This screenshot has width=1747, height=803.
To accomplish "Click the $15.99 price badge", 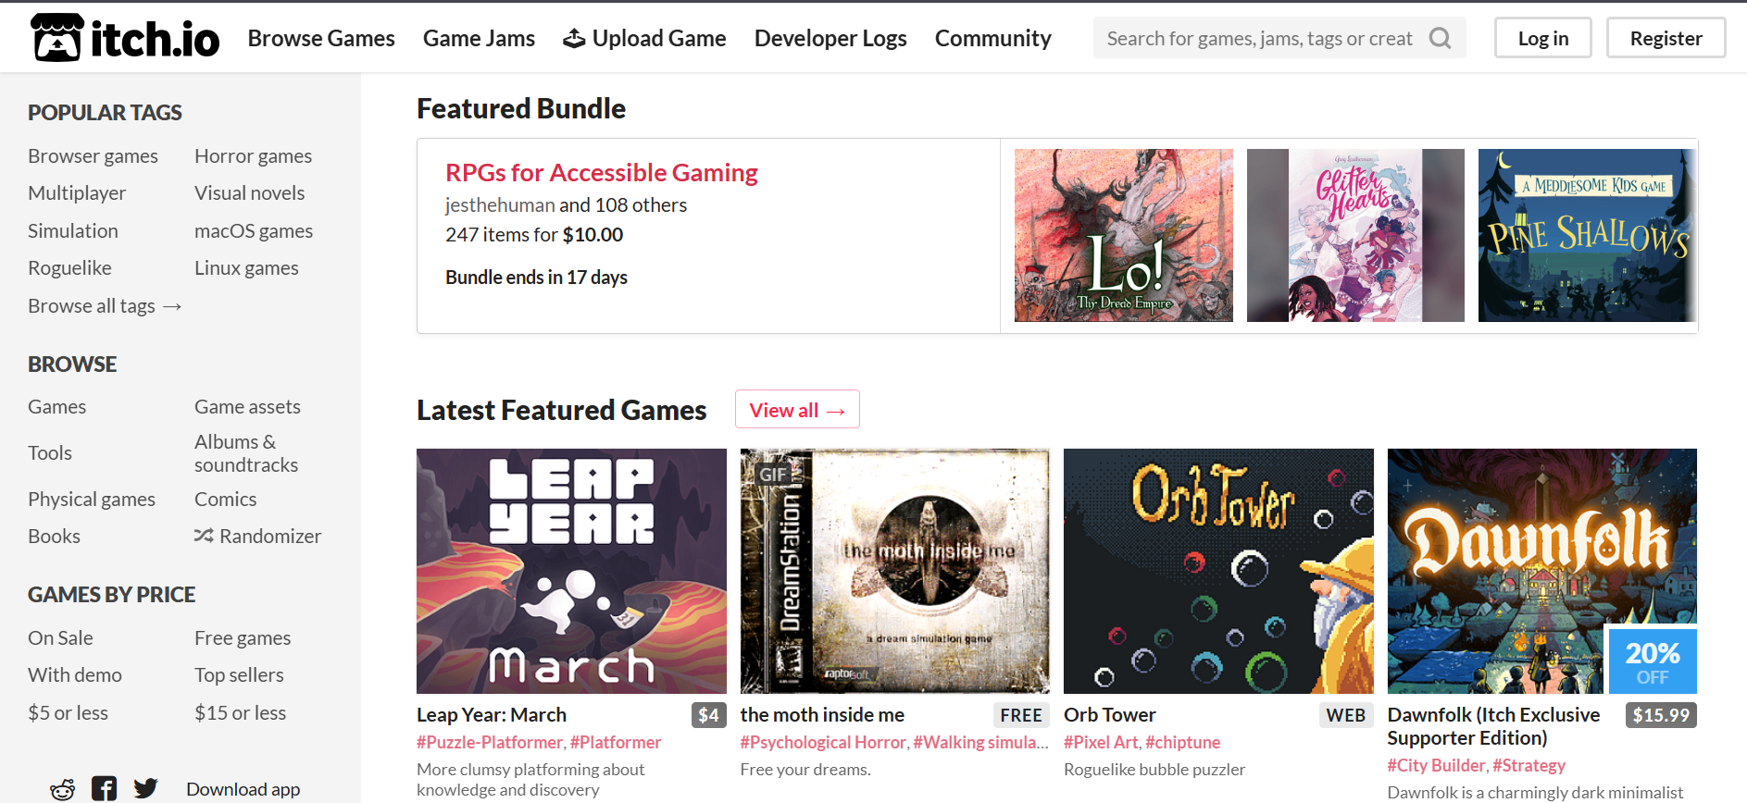I will pyautogui.click(x=1661, y=715).
